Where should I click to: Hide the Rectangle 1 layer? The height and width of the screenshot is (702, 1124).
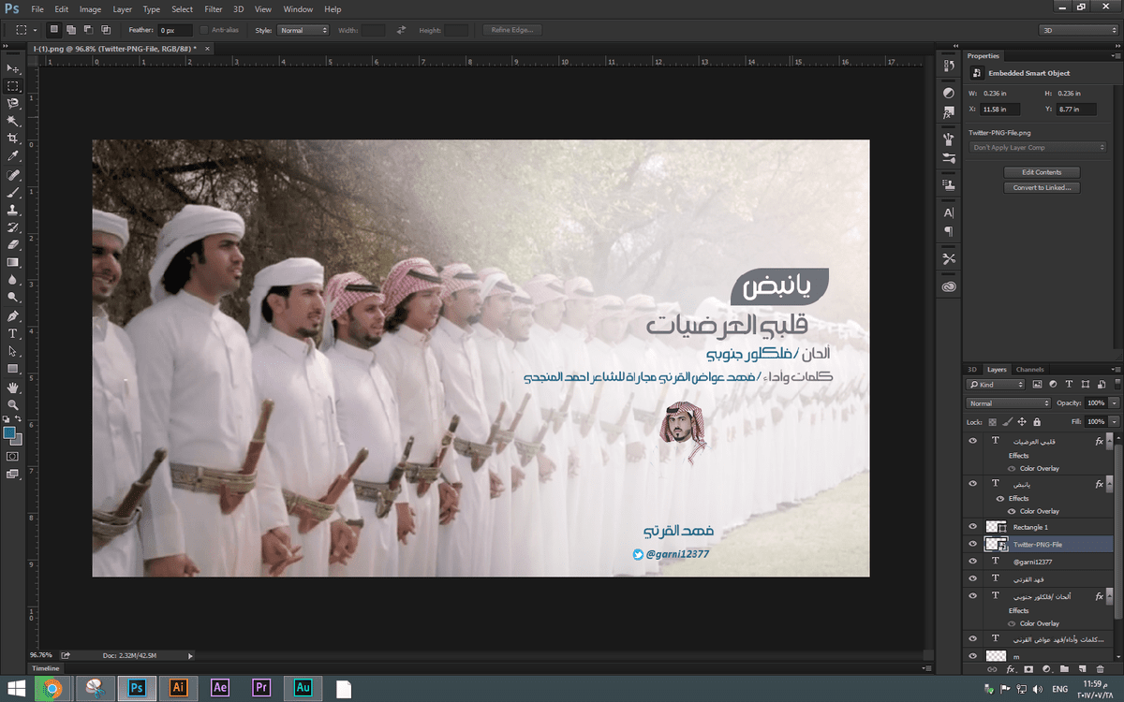(973, 527)
